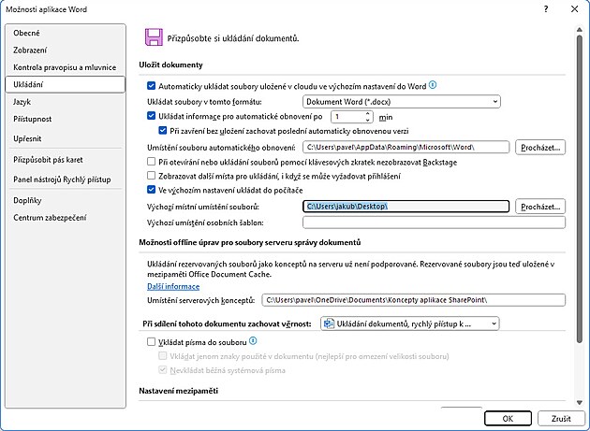Expand the document fidelity sharing dropdown
Image resolution: width=590 pixels, height=431 pixels.
coord(410,323)
